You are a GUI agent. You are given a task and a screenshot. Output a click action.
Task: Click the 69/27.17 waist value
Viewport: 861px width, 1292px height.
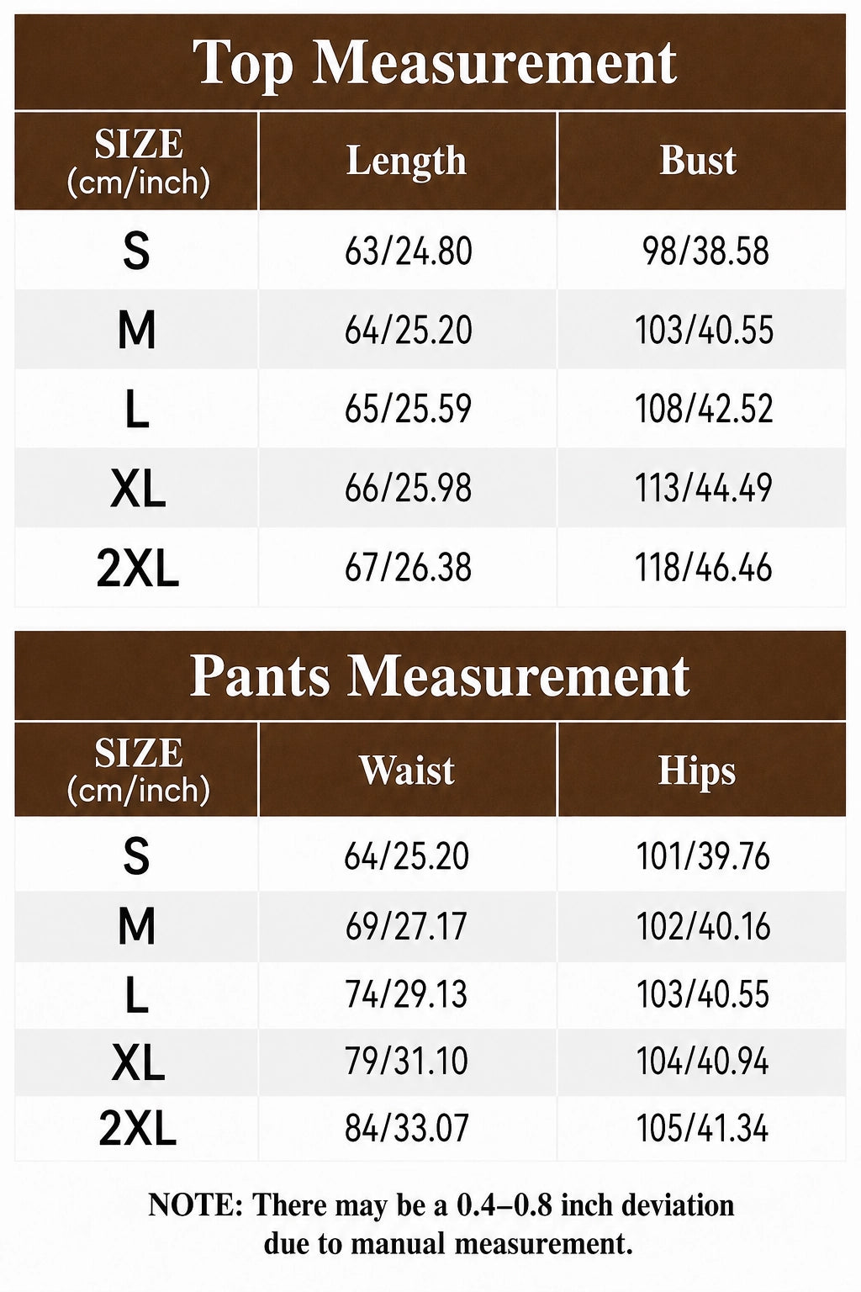coord(406,926)
